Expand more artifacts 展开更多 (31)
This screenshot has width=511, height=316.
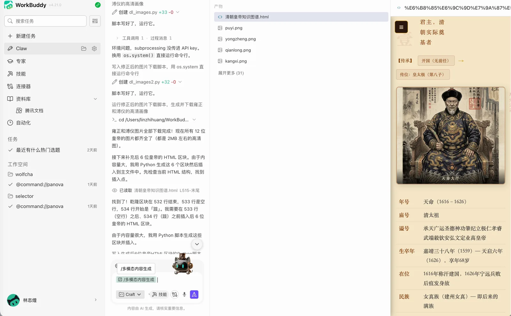point(231,73)
